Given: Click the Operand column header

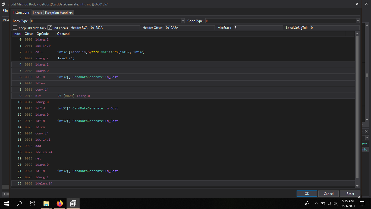Looking at the screenshot, I should [x=201, y=34].
